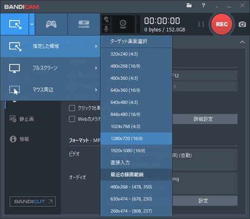Toggle the webcam overlay icon
Image resolution: width=250 pixels, height=219 pixels.
point(123,24)
